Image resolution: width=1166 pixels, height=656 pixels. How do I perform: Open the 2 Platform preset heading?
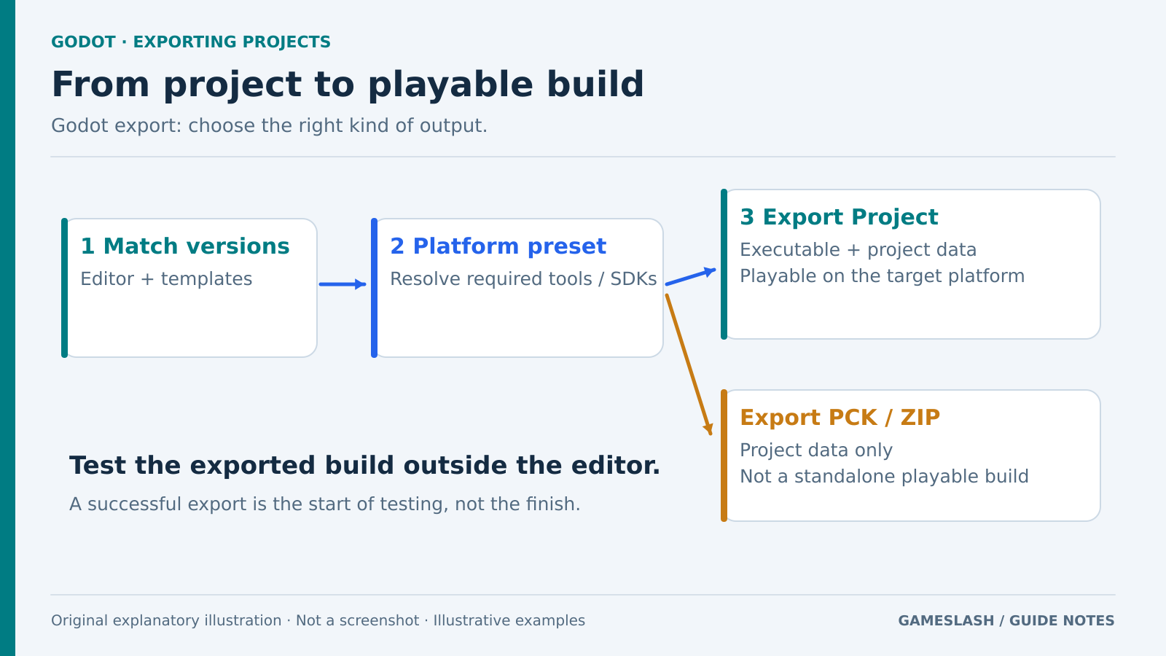(x=498, y=246)
